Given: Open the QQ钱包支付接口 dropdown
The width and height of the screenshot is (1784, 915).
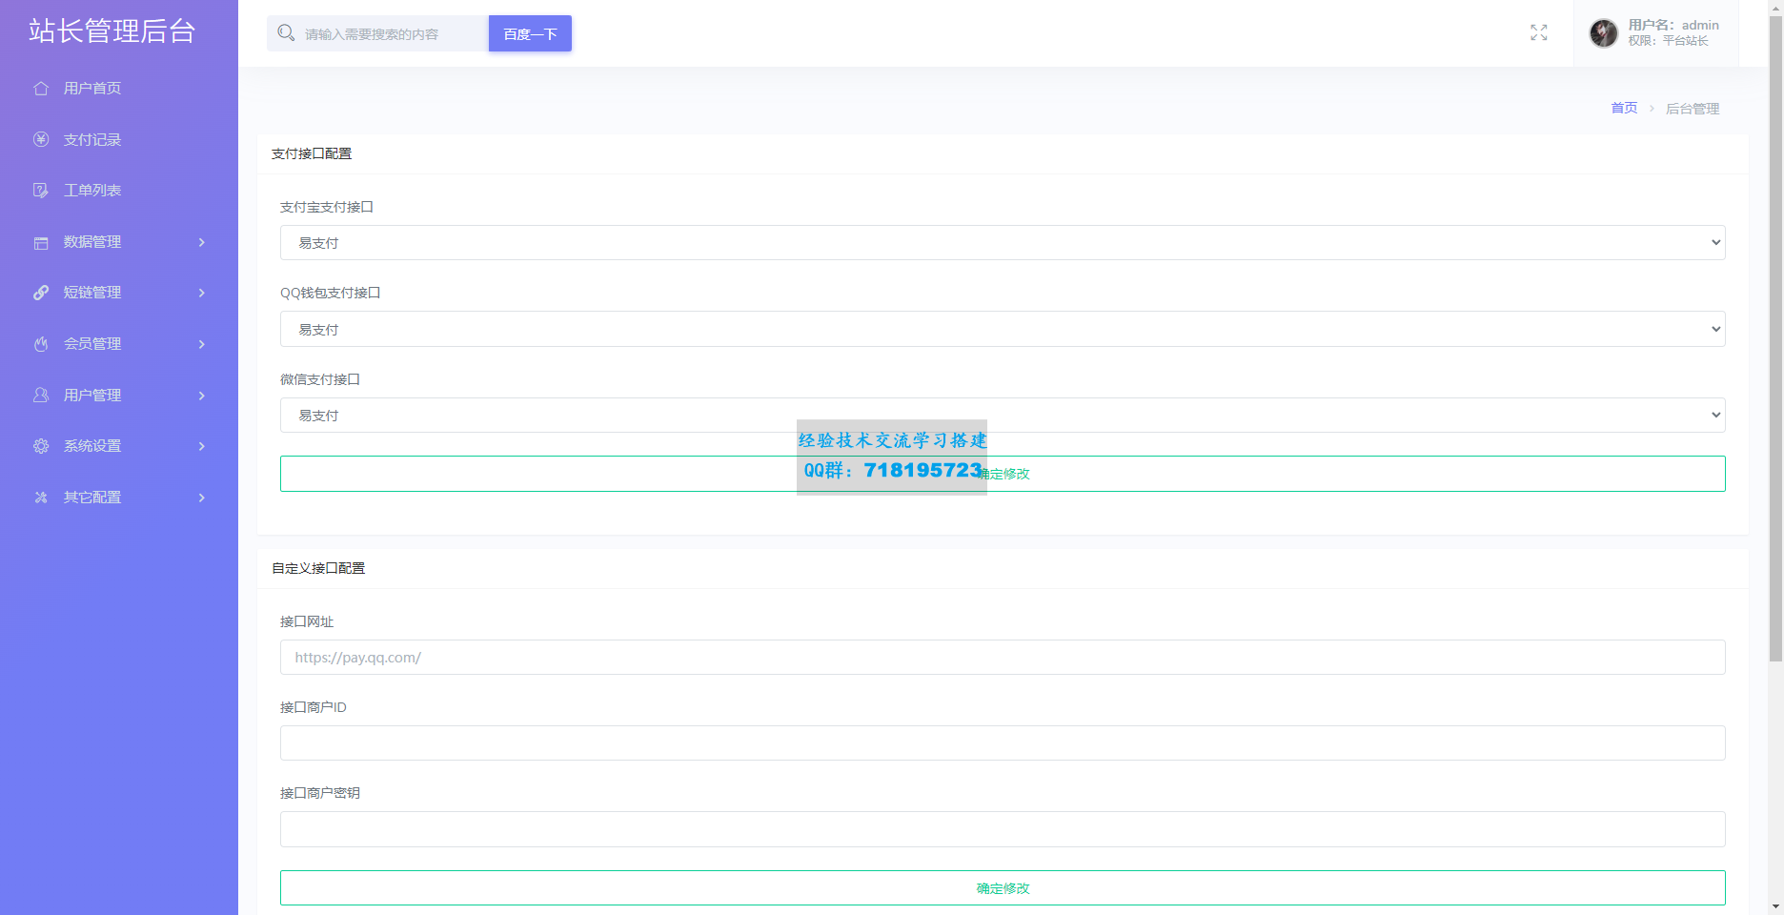Looking at the screenshot, I should (1002, 330).
